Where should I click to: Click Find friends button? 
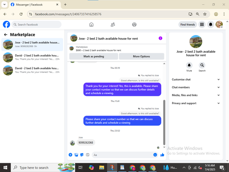[188, 24]
